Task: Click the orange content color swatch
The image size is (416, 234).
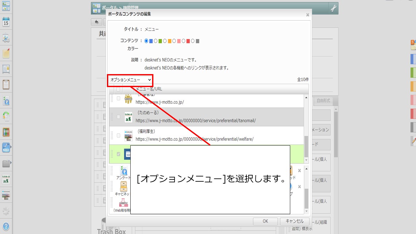Action: (170, 41)
